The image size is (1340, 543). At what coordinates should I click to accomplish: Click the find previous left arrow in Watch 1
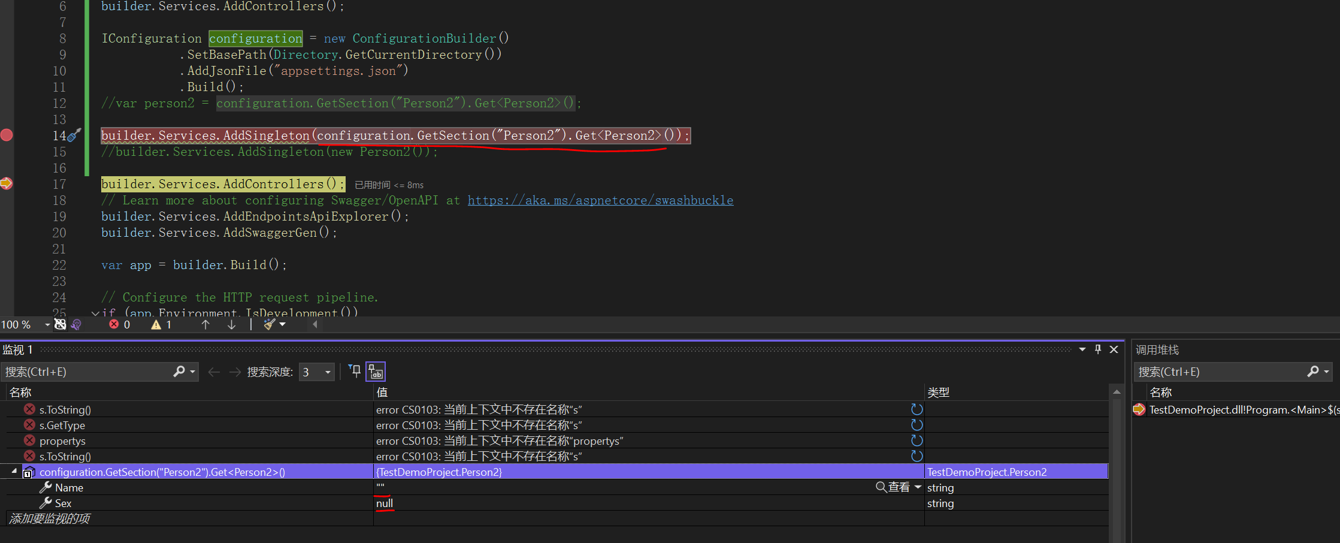click(x=213, y=372)
